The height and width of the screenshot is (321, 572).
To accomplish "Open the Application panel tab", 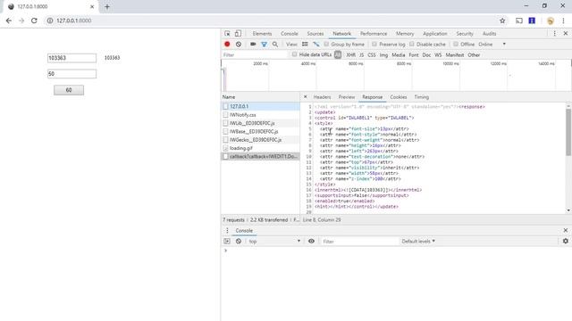I will [435, 34].
